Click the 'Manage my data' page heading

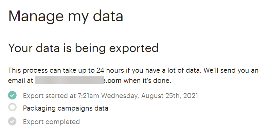click(x=66, y=16)
